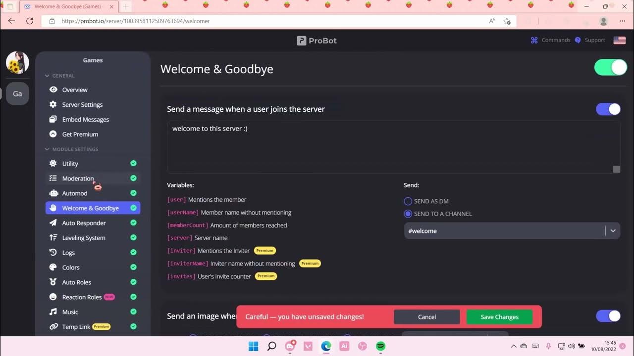Click the Utility gear icon
The width and height of the screenshot is (634, 356).
click(53, 164)
